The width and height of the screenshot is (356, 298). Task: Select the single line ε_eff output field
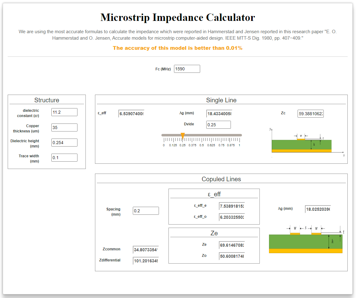[x=131, y=114]
